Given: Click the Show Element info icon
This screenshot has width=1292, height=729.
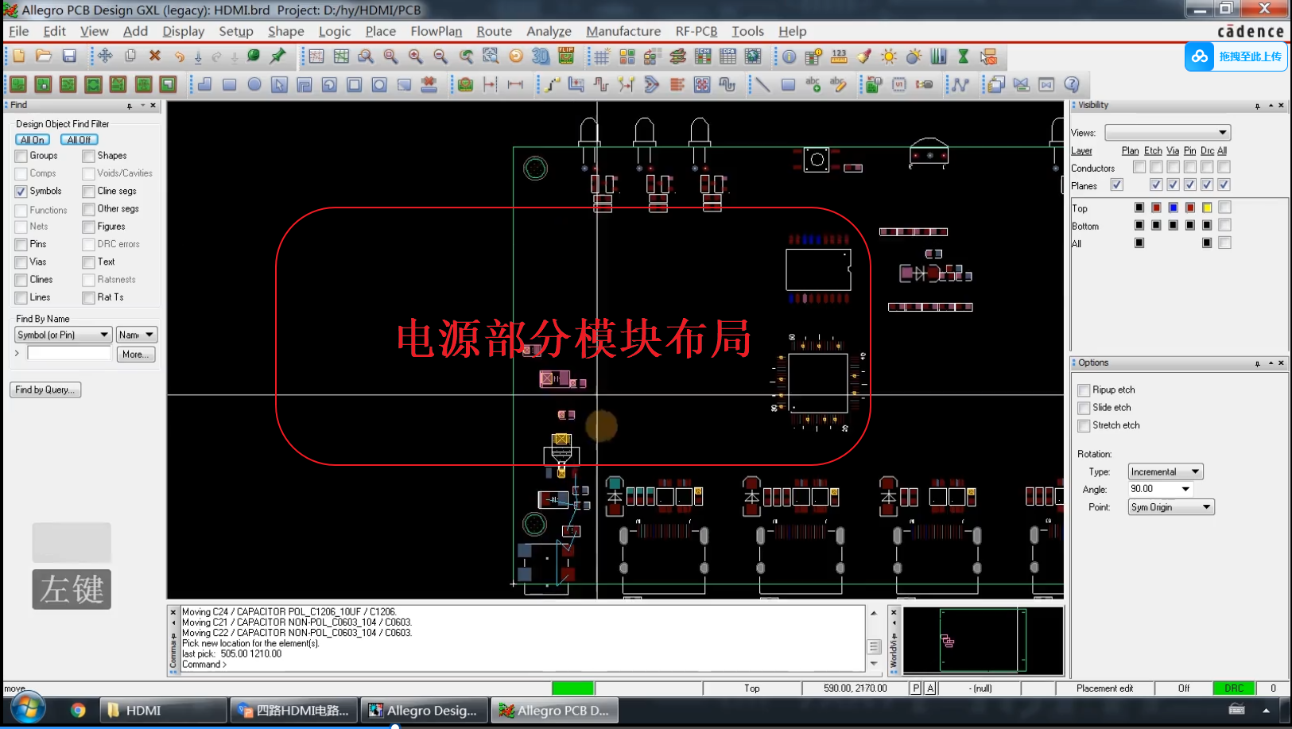Looking at the screenshot, I should pyautogui.click(x=789, y=56).
